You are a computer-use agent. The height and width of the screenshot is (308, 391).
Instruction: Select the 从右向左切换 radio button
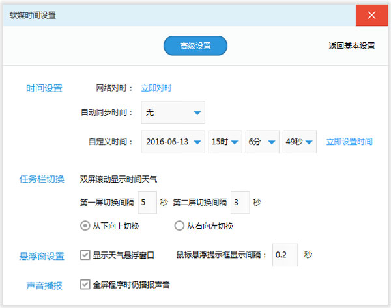click(179, 226)
